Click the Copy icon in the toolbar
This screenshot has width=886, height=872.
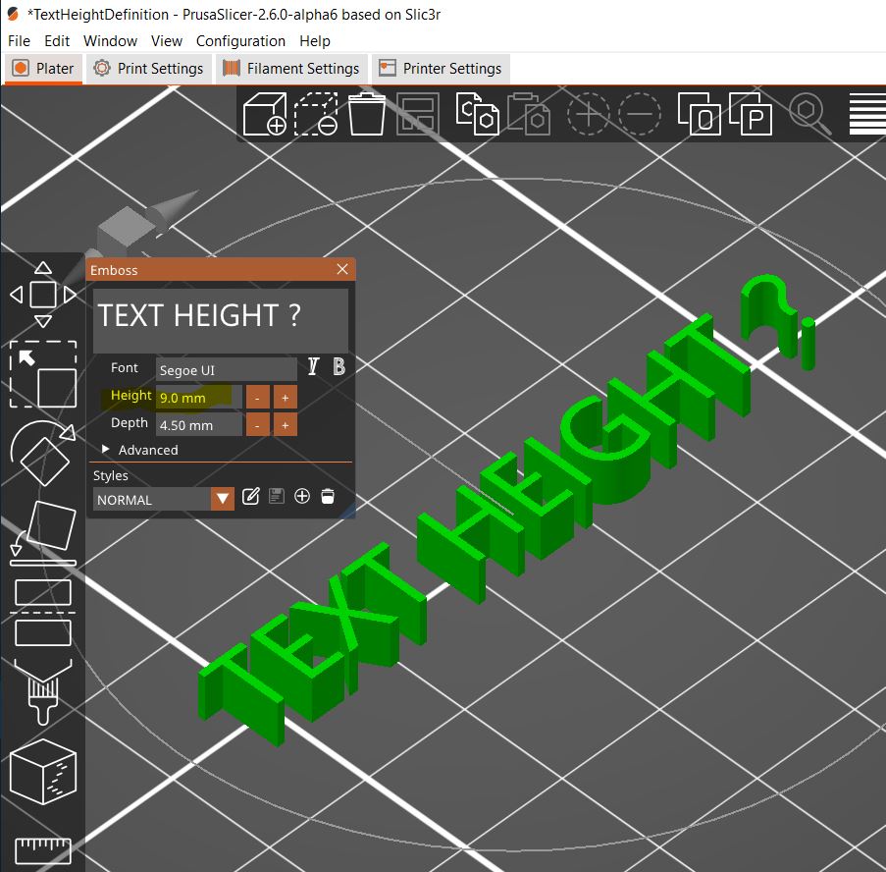(478, 115)
